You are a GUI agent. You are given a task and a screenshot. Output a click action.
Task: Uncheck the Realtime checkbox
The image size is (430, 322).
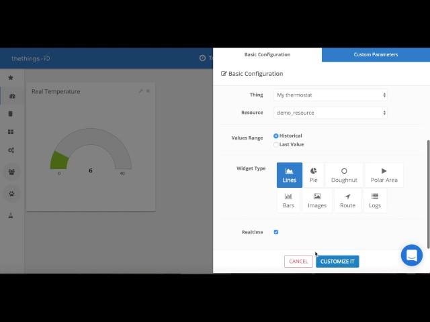pos(276,232)
